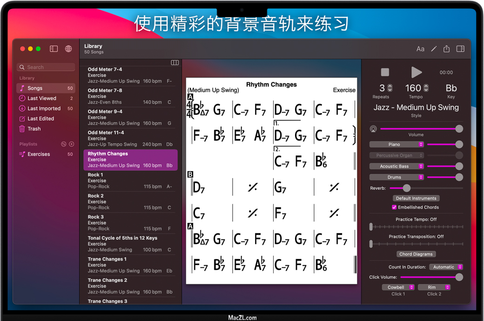The width and height of the screenshot is (484, 321).
Task: Click the Trash bin icon
Action: click(x=22, y=129)
